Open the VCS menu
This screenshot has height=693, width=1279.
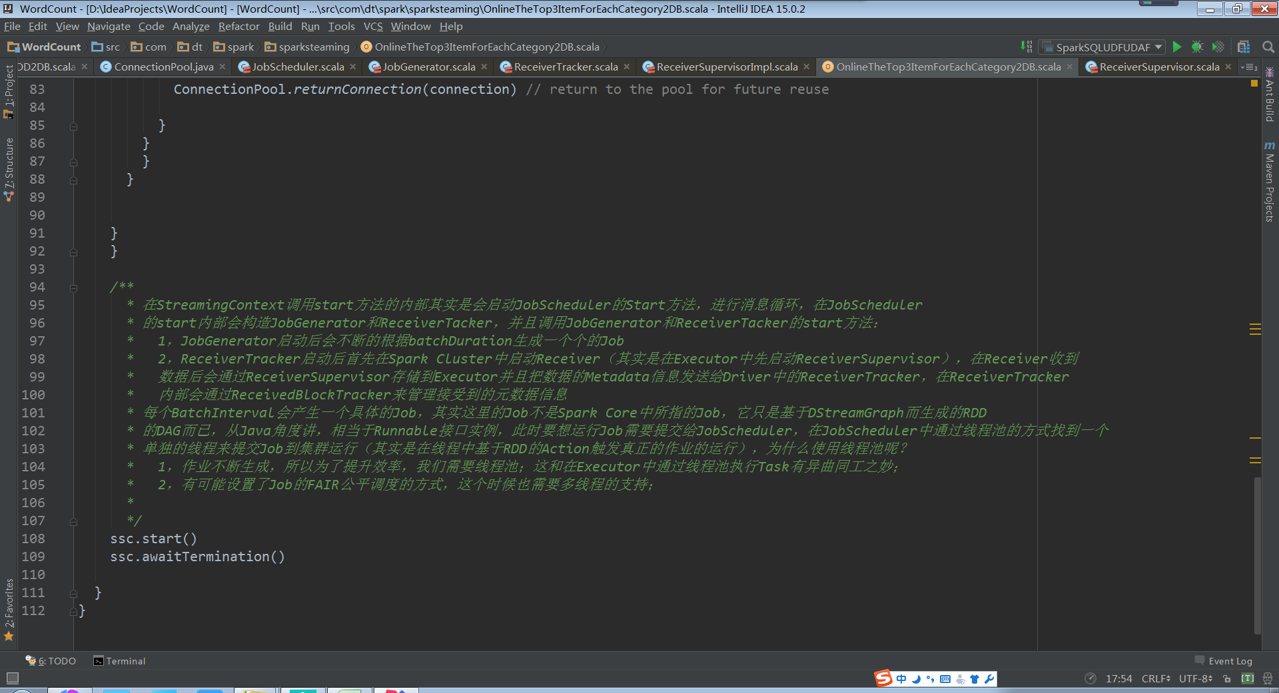coord(373,26)
